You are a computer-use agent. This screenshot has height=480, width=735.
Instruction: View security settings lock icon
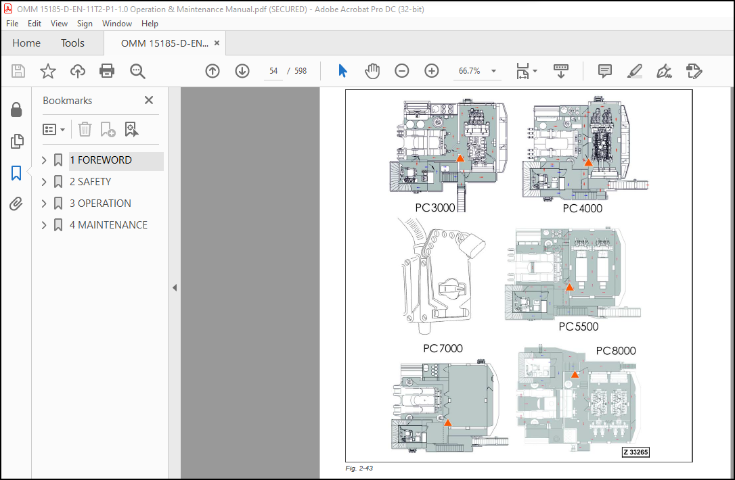click(x=16, y=110)
